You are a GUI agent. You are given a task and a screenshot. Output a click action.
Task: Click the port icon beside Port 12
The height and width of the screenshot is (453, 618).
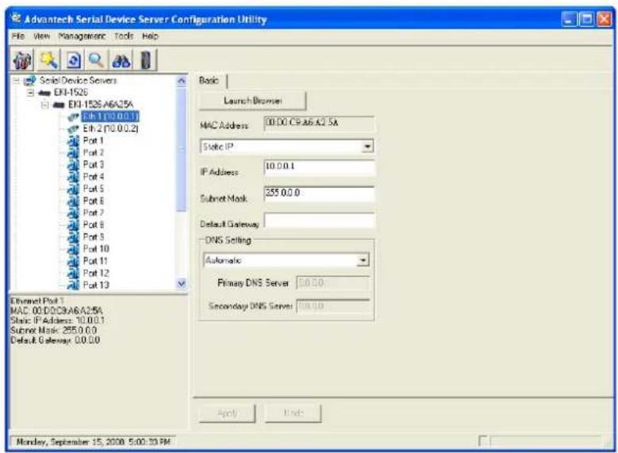(x=73, y=273)
